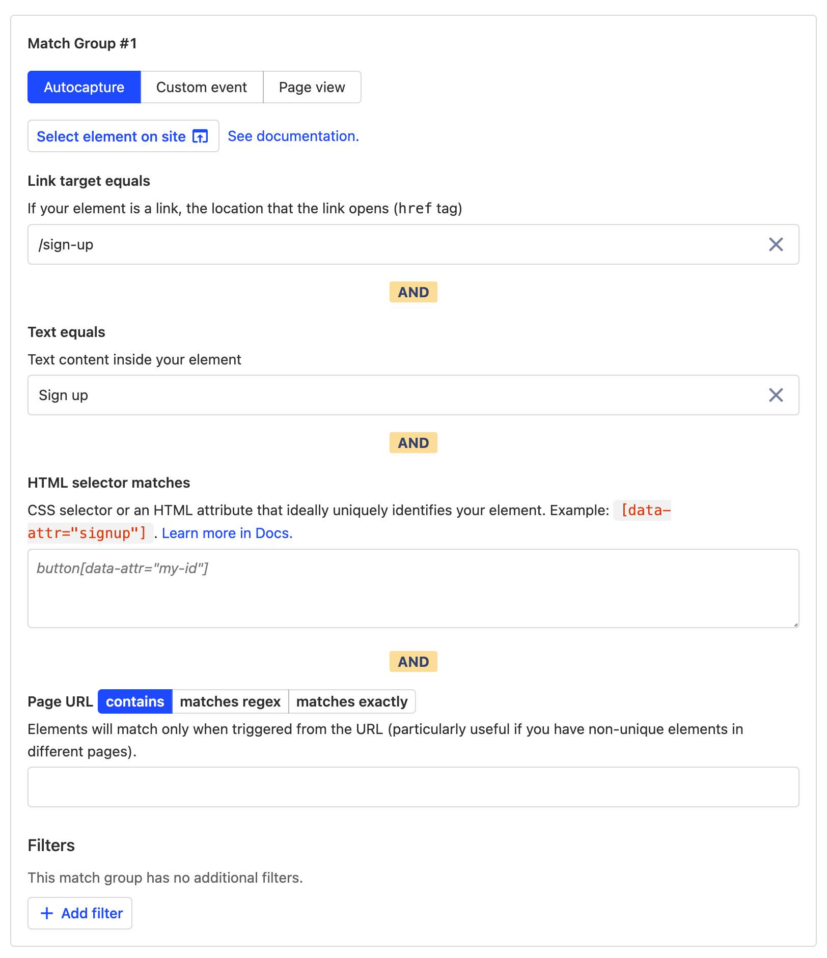Click the link target input containing /sign-up
This screenshot has width=827, height=958.
[x=356, y=245]
